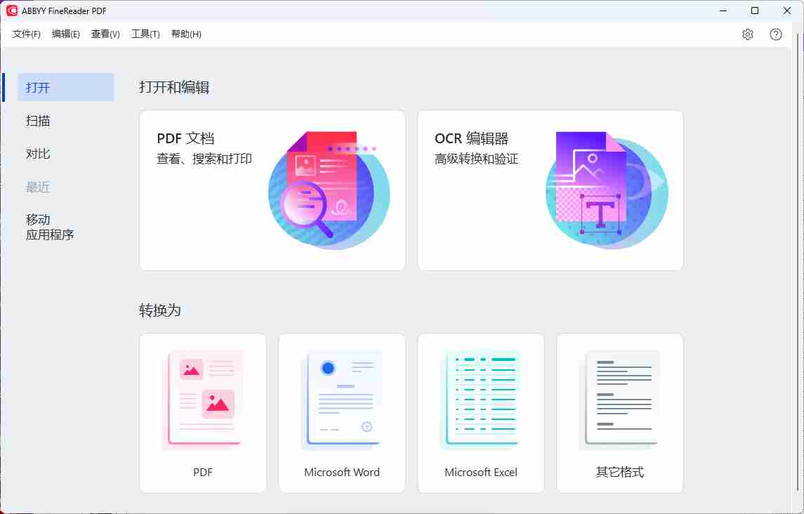This screenshot has width=804, height=514.
Task: Click the 其它格式 document icon
Action: click(619, 400)
